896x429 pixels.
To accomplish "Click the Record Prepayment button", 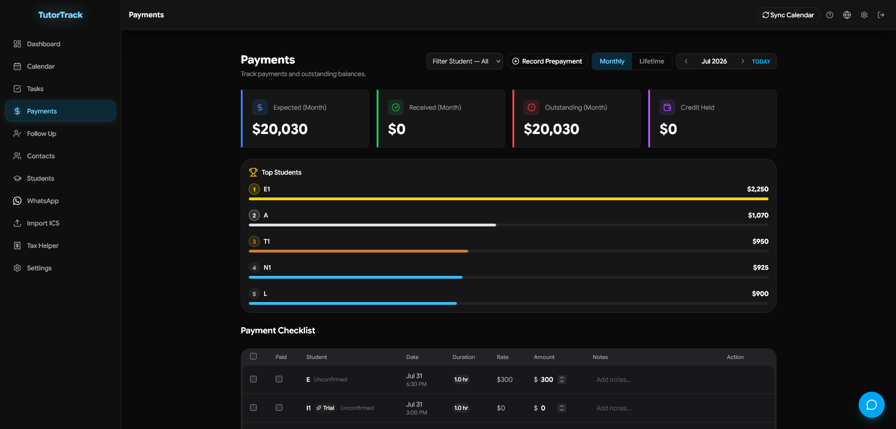I will point(547,61).
